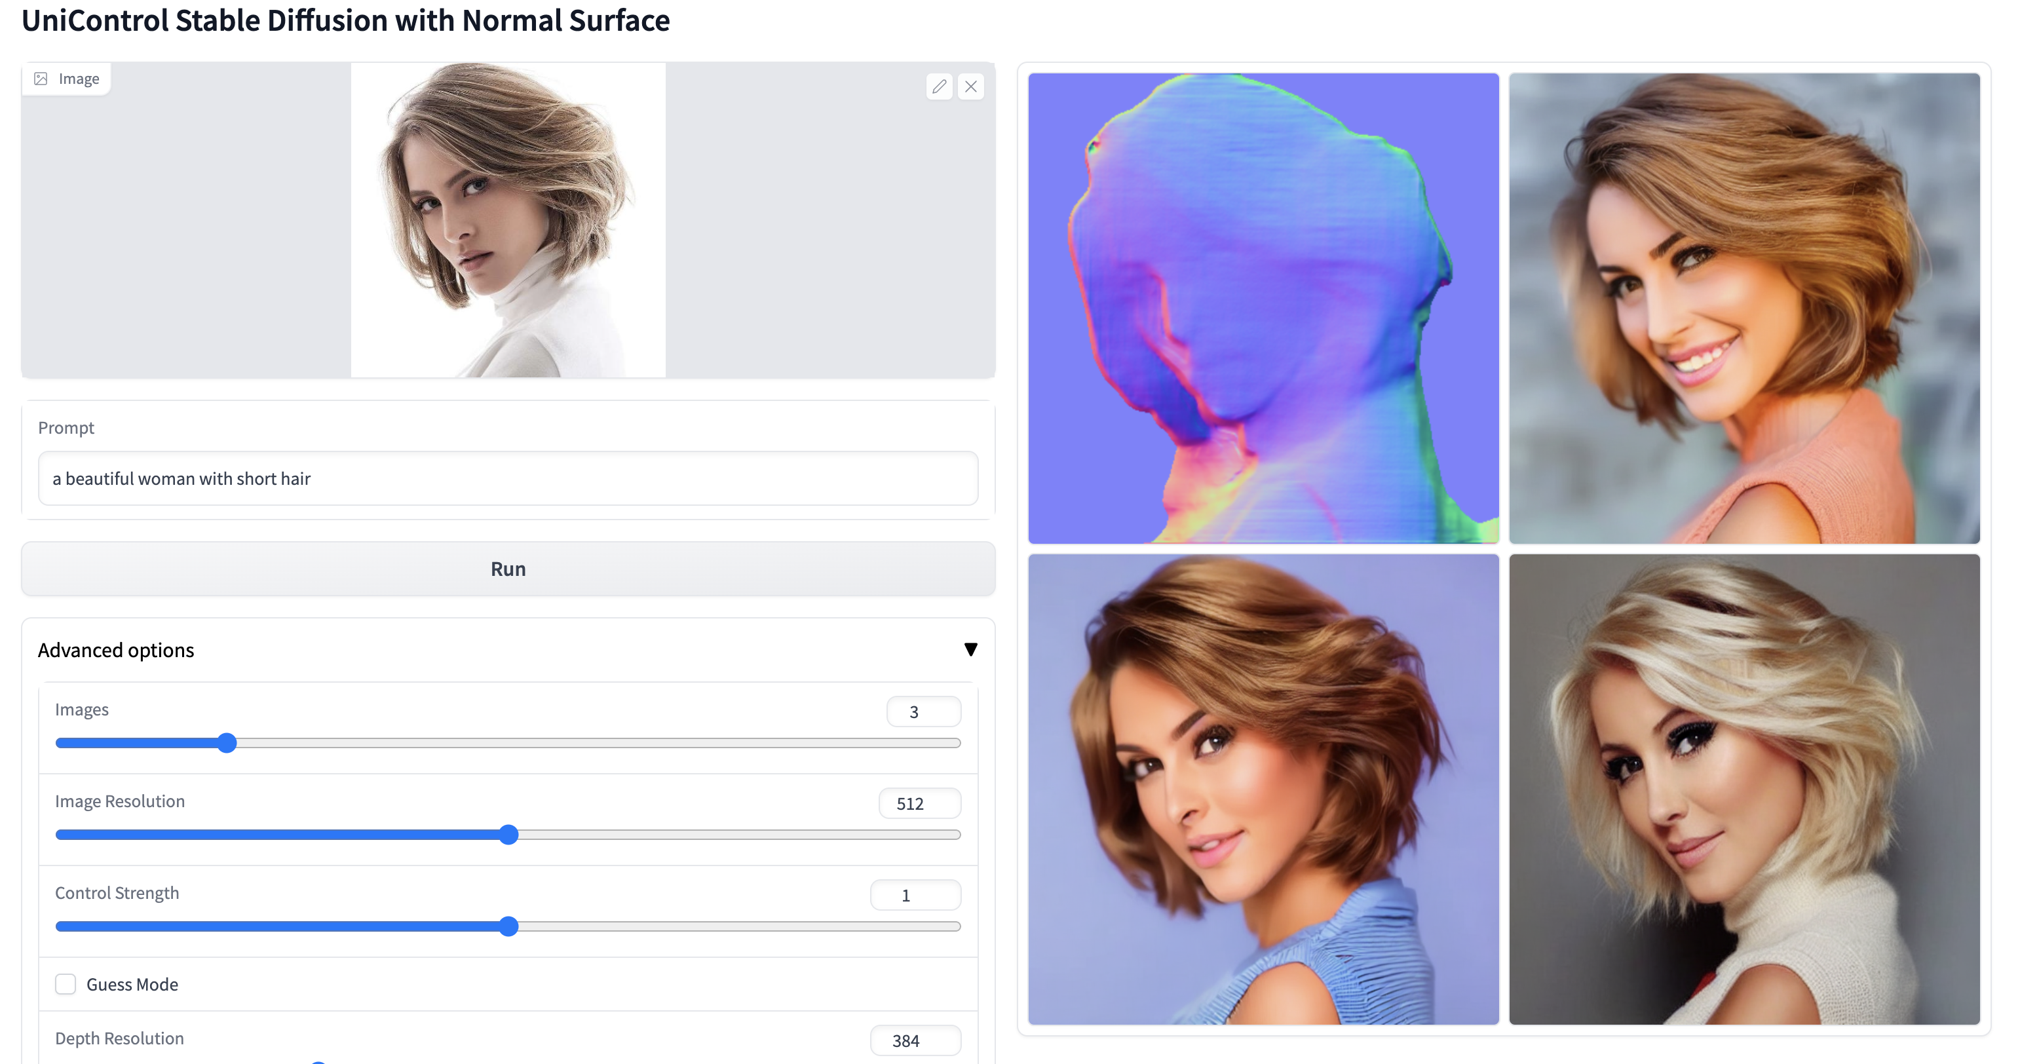The width and height of the screenshot is (2039, 1064).
Task: Open the smiling woman in pink top result
Action: [1744, 309]
